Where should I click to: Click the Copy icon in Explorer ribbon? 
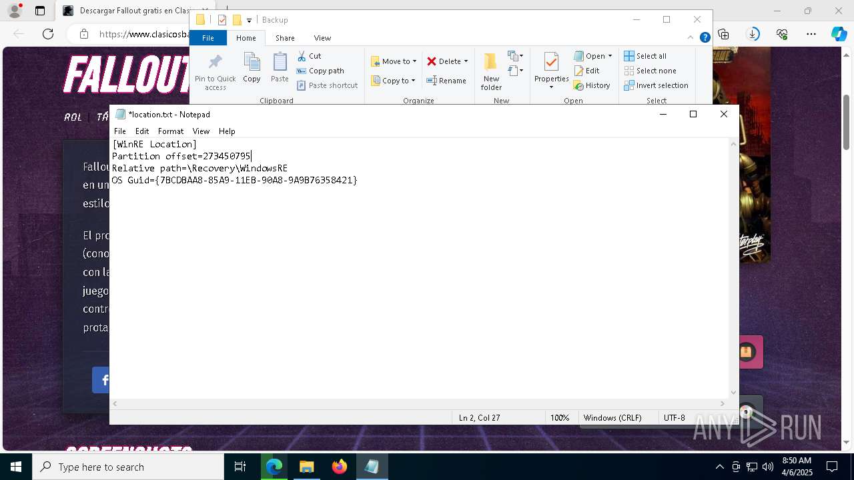click(252, 67)
